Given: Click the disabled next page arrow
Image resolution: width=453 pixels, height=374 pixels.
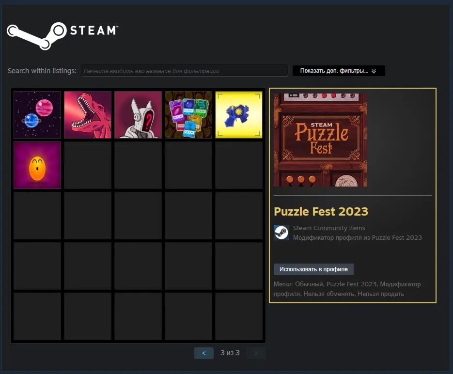Looking at the screenshot, I should (256, 353).
